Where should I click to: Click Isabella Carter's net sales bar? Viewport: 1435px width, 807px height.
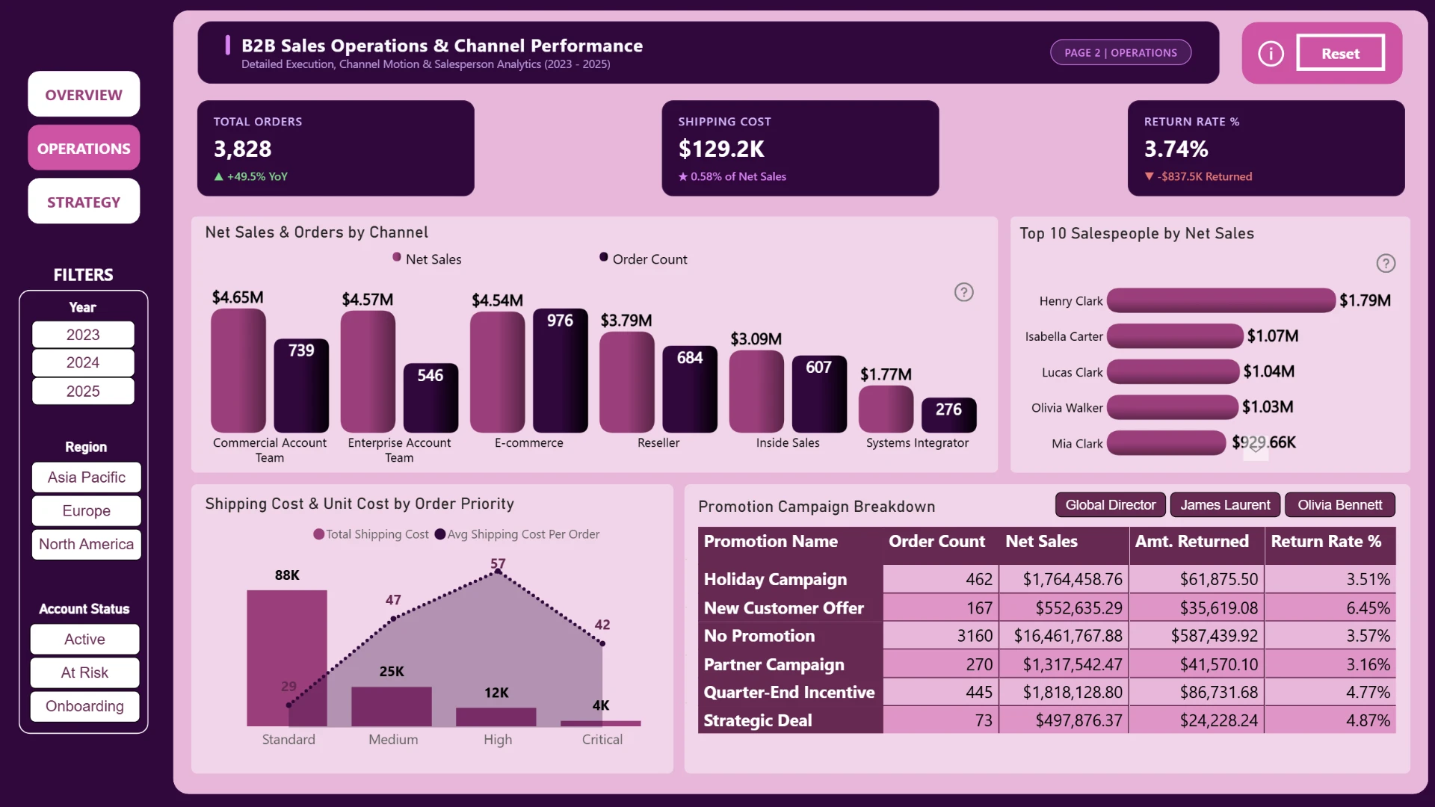[x=1175, y=336]
